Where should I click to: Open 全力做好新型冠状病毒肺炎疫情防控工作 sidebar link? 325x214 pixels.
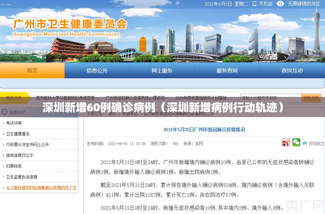[x=41, y=188]
